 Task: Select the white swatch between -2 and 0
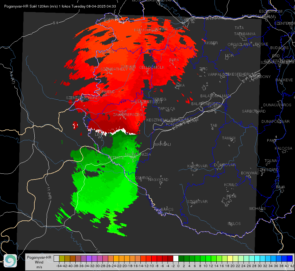[x=176, y=258]
